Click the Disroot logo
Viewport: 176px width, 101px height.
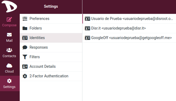tap(9, 6)
